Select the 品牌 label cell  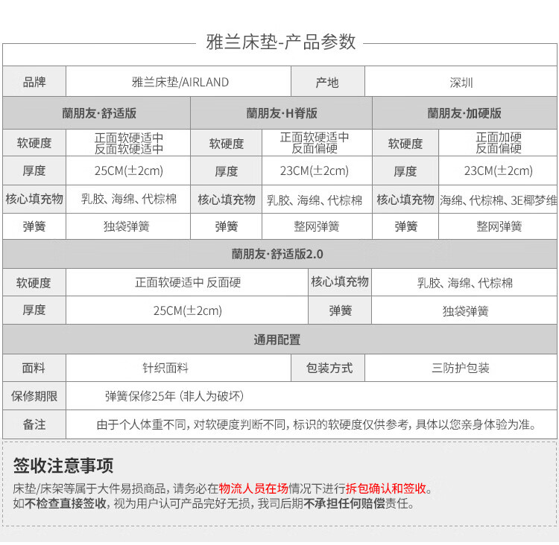tap(34, 82)
